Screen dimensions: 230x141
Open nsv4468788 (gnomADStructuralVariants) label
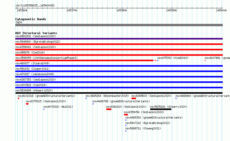pos(121,101)
